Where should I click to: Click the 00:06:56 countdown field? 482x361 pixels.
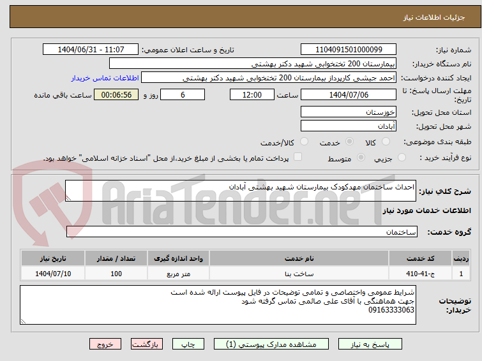116,94
